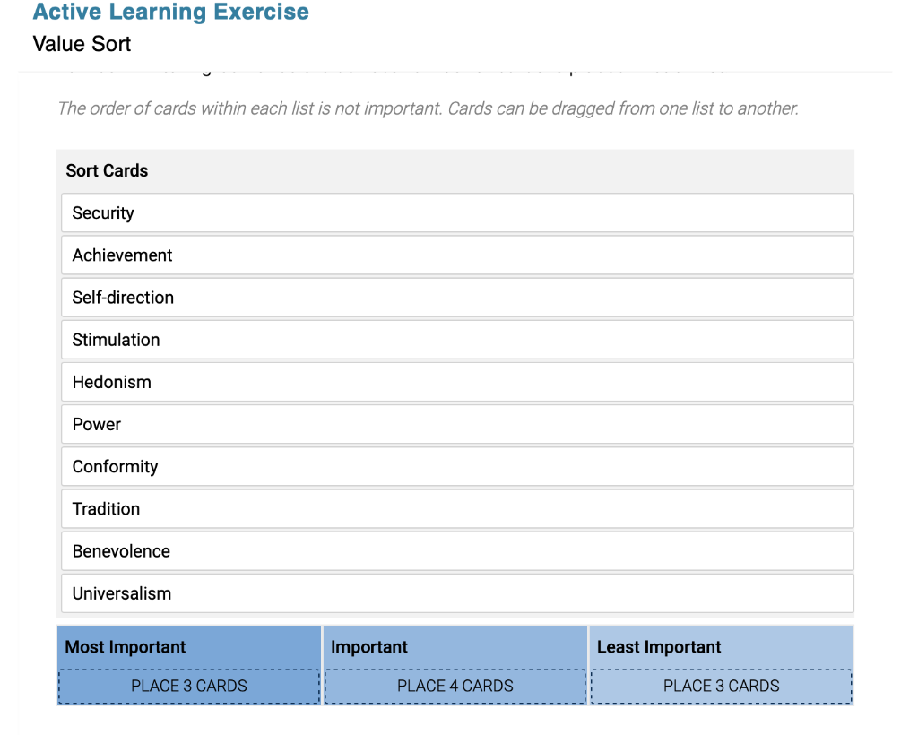Viewport: 918px width, 735px height.
Task: Click the Important drop zone
Action: pyautogui.click(x=455, y=686)
